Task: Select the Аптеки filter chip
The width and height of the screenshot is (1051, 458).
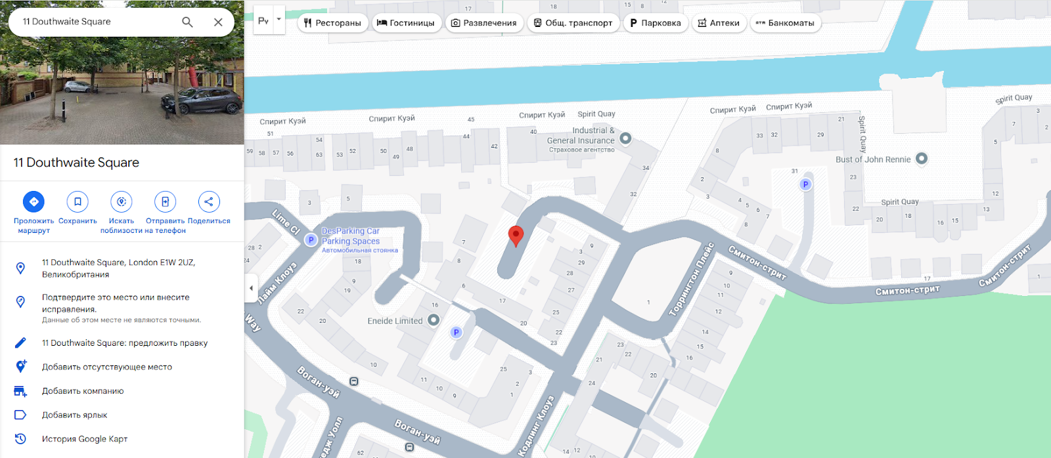Action: 719,23
